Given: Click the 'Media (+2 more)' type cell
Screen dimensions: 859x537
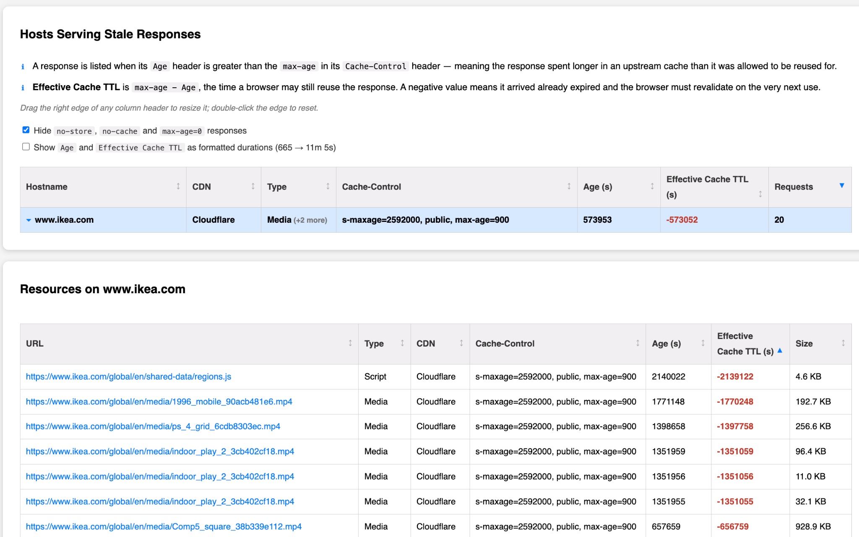Looking at the screenshot, I should tap(299, 220).
